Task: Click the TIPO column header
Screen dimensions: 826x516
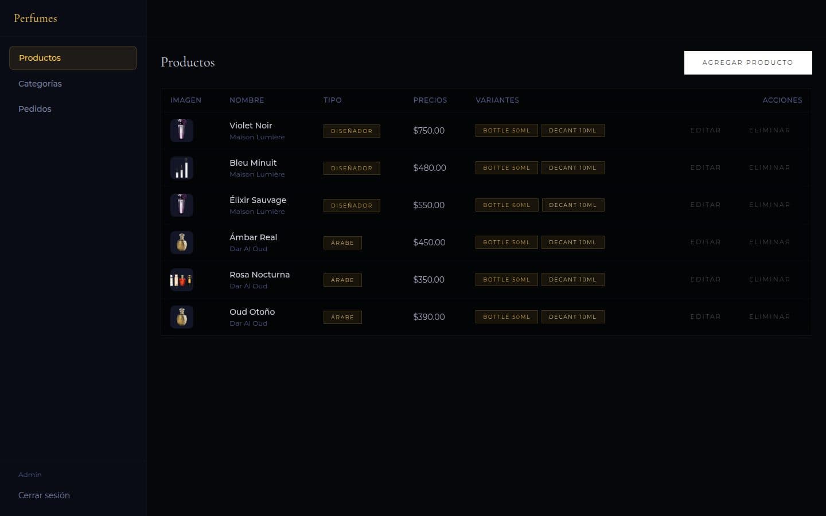Action: coord(332,100)
